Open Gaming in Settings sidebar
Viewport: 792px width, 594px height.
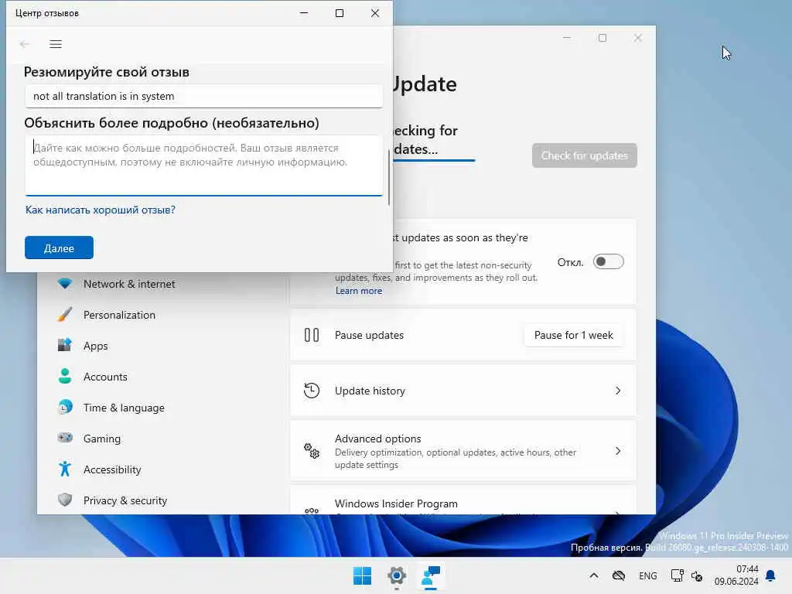tap(102, 439)
